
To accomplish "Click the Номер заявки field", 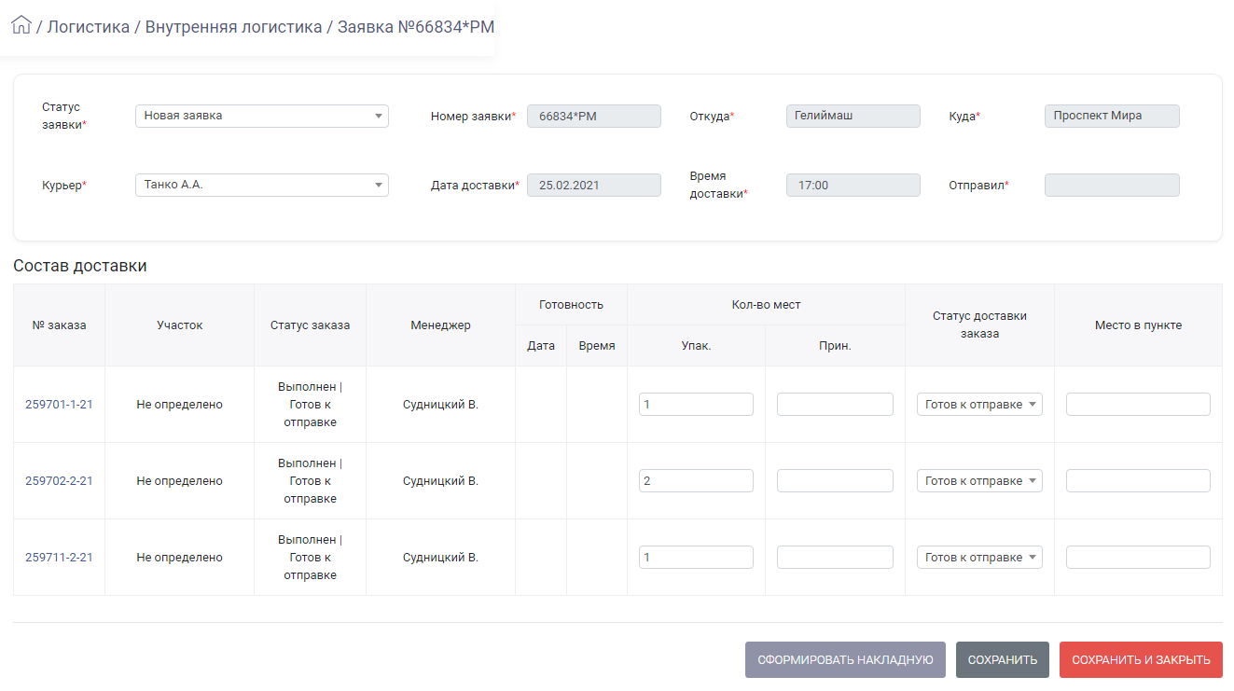I will [594, 116].
